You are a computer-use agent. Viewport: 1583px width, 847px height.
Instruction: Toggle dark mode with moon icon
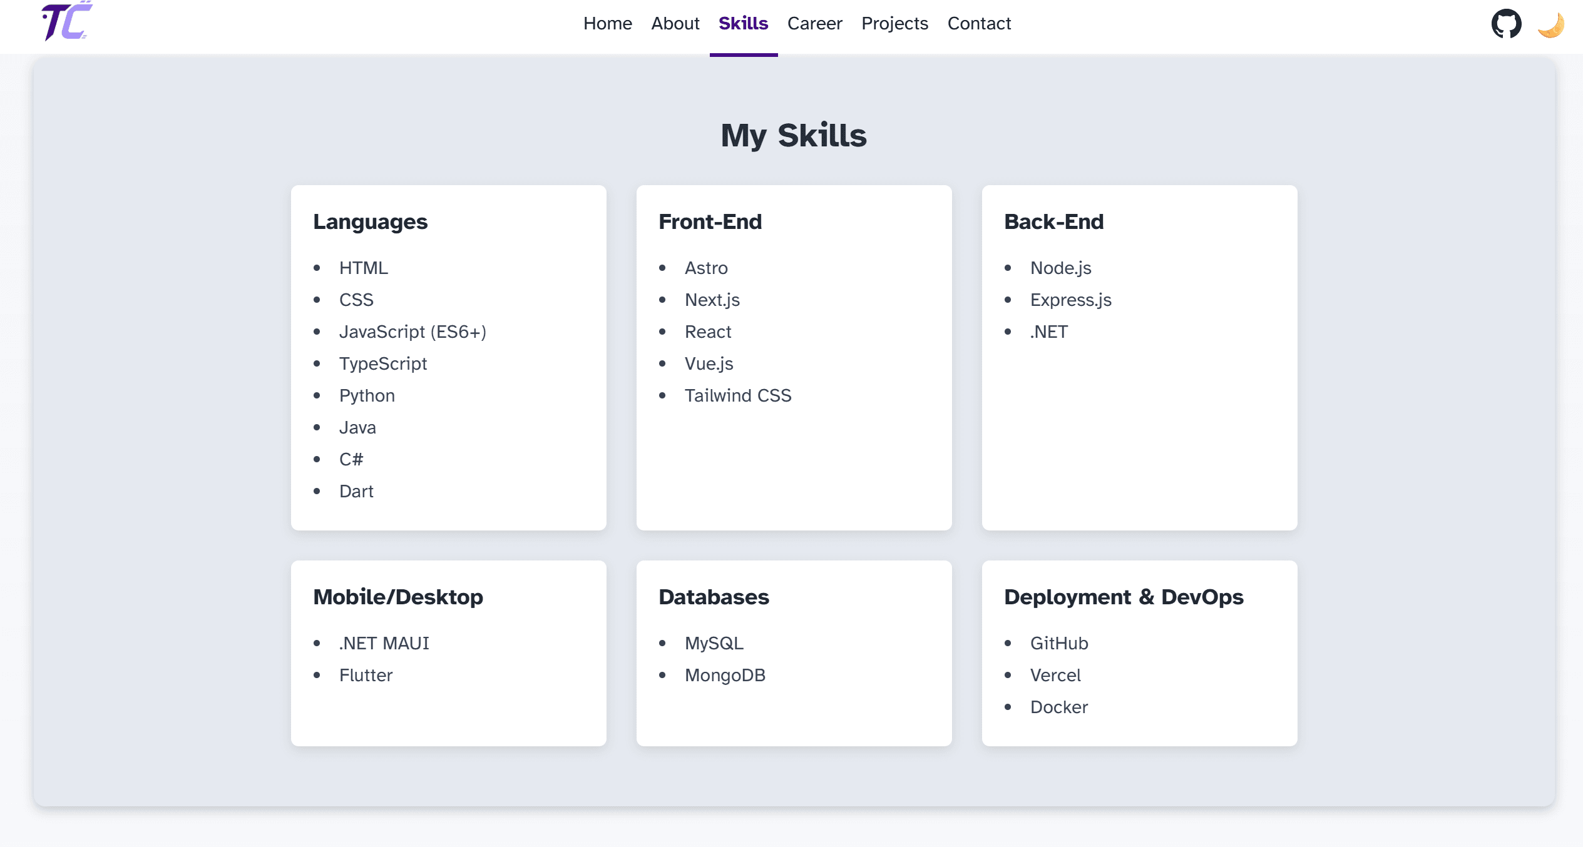click(x=1550, y=25)
